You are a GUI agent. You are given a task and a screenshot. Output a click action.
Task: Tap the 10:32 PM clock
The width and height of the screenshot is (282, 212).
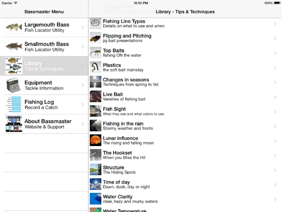141,3
